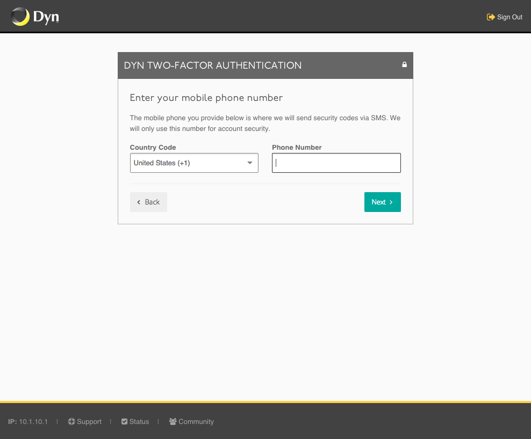Click the Support lifebuoy icon
Screen dimensions: 531x439
[71, 421]
